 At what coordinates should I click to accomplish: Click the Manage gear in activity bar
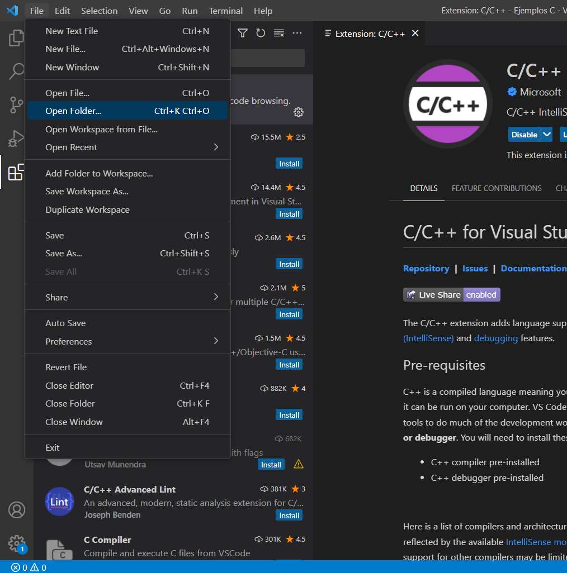(x=16, y=543)
